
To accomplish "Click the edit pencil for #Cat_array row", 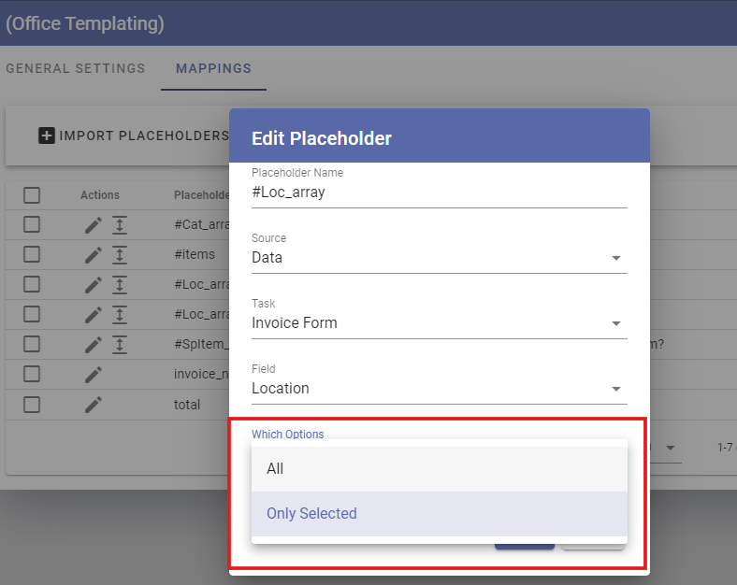I will pos(94,225).
